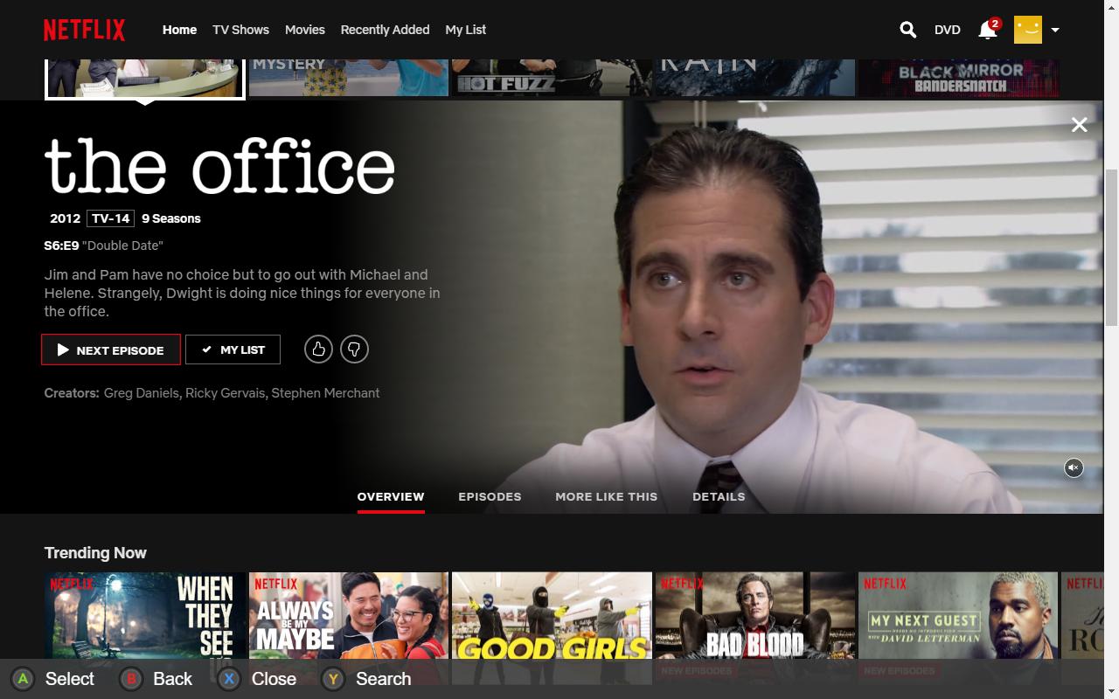Open the Mystery title thumbnail
Screen dimensions: 1119x699
click(348, 77)
